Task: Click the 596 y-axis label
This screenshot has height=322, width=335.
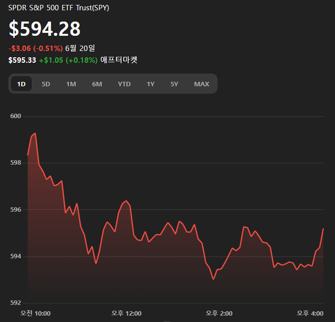Action: click(x=16, y=209)
